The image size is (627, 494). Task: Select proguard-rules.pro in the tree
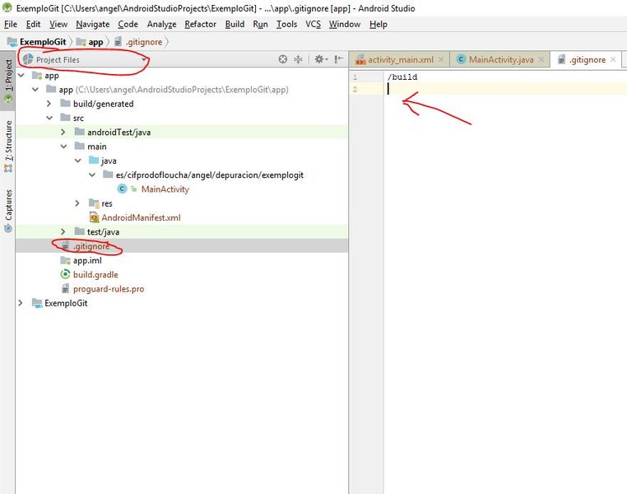pos(109,288)
